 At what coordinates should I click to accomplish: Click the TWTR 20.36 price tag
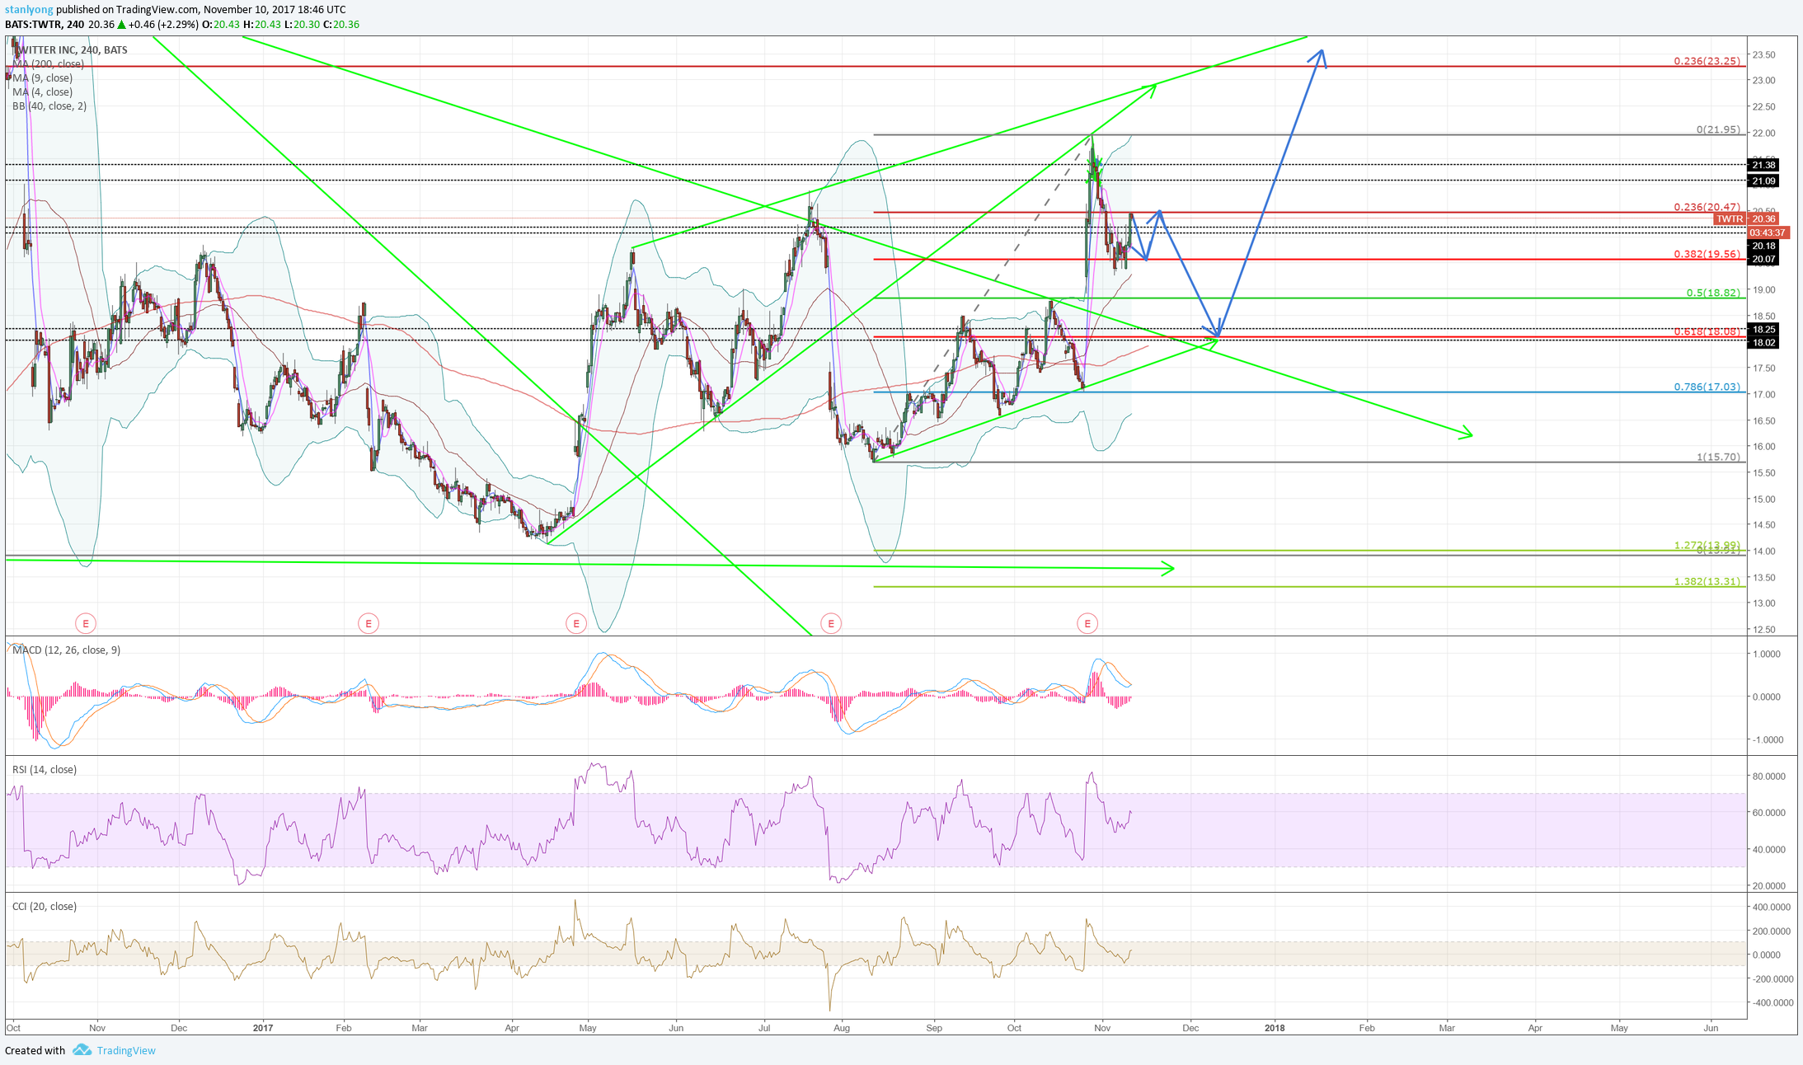coord(1746,219)
